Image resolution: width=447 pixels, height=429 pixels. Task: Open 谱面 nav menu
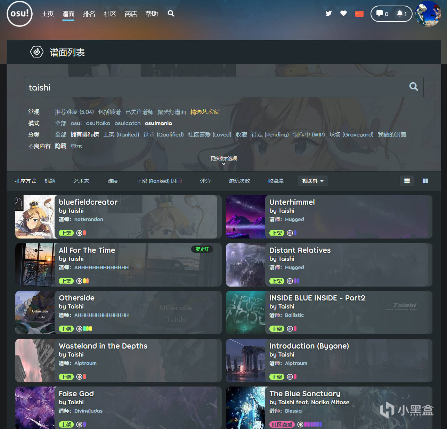[68, 14]
